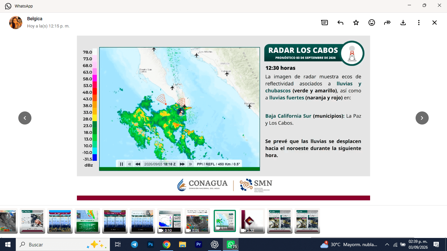Go to the next media item
Image resolution: width=447 pixels, height=251 pixels.
[x=422, y=118]
